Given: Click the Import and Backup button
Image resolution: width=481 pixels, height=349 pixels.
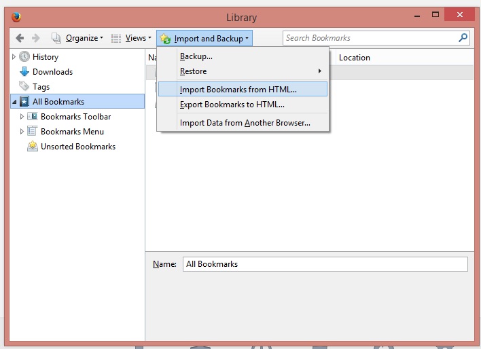Looking at the screenshot, I should click(204, 38).
